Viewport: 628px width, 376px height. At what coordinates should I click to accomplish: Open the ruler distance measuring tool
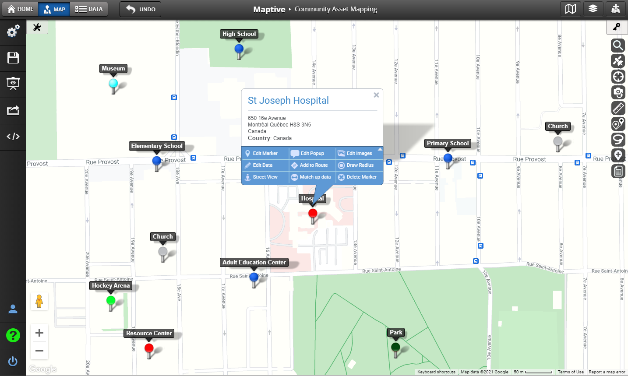pos(618,108)
